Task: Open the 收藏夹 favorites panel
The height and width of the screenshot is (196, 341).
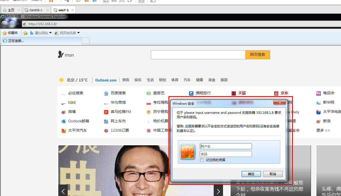Action: tap(10, 33)
